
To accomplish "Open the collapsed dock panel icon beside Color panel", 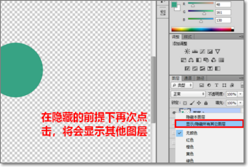I will (163, 12).
